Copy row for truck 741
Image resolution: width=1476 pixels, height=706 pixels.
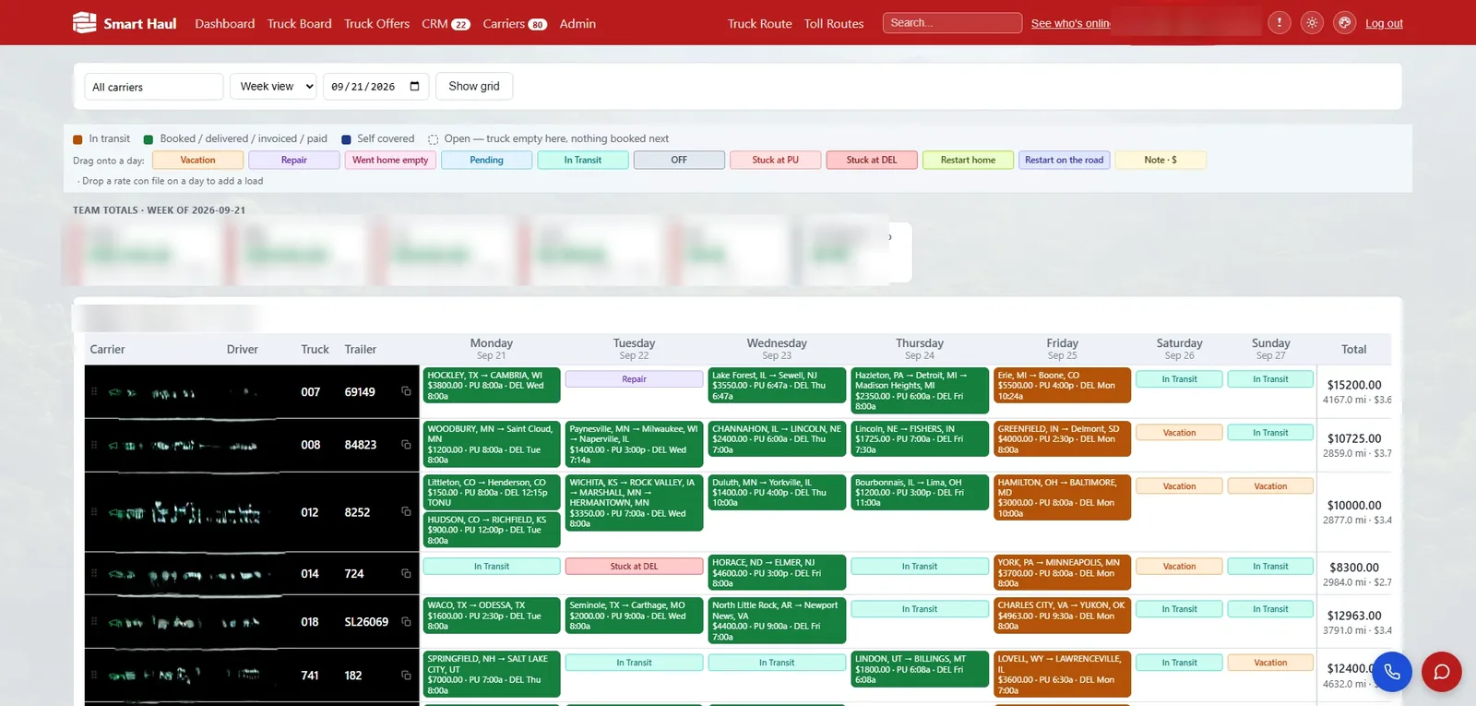click(x=406, y=675)
